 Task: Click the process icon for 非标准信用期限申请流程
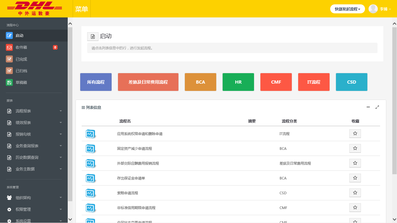pyautogui.click(x=91, y=208)
